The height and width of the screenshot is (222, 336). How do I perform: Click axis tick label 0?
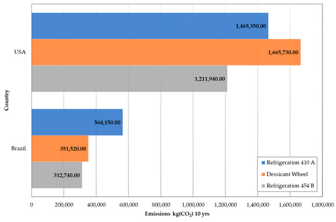pyautogui.click(x=32, y=205)
